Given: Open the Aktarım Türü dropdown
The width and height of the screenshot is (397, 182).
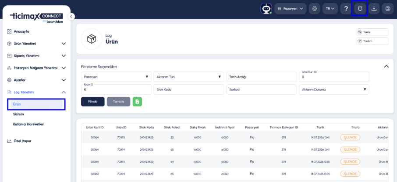Looking at the screenshot, I should tap(189, 77).
